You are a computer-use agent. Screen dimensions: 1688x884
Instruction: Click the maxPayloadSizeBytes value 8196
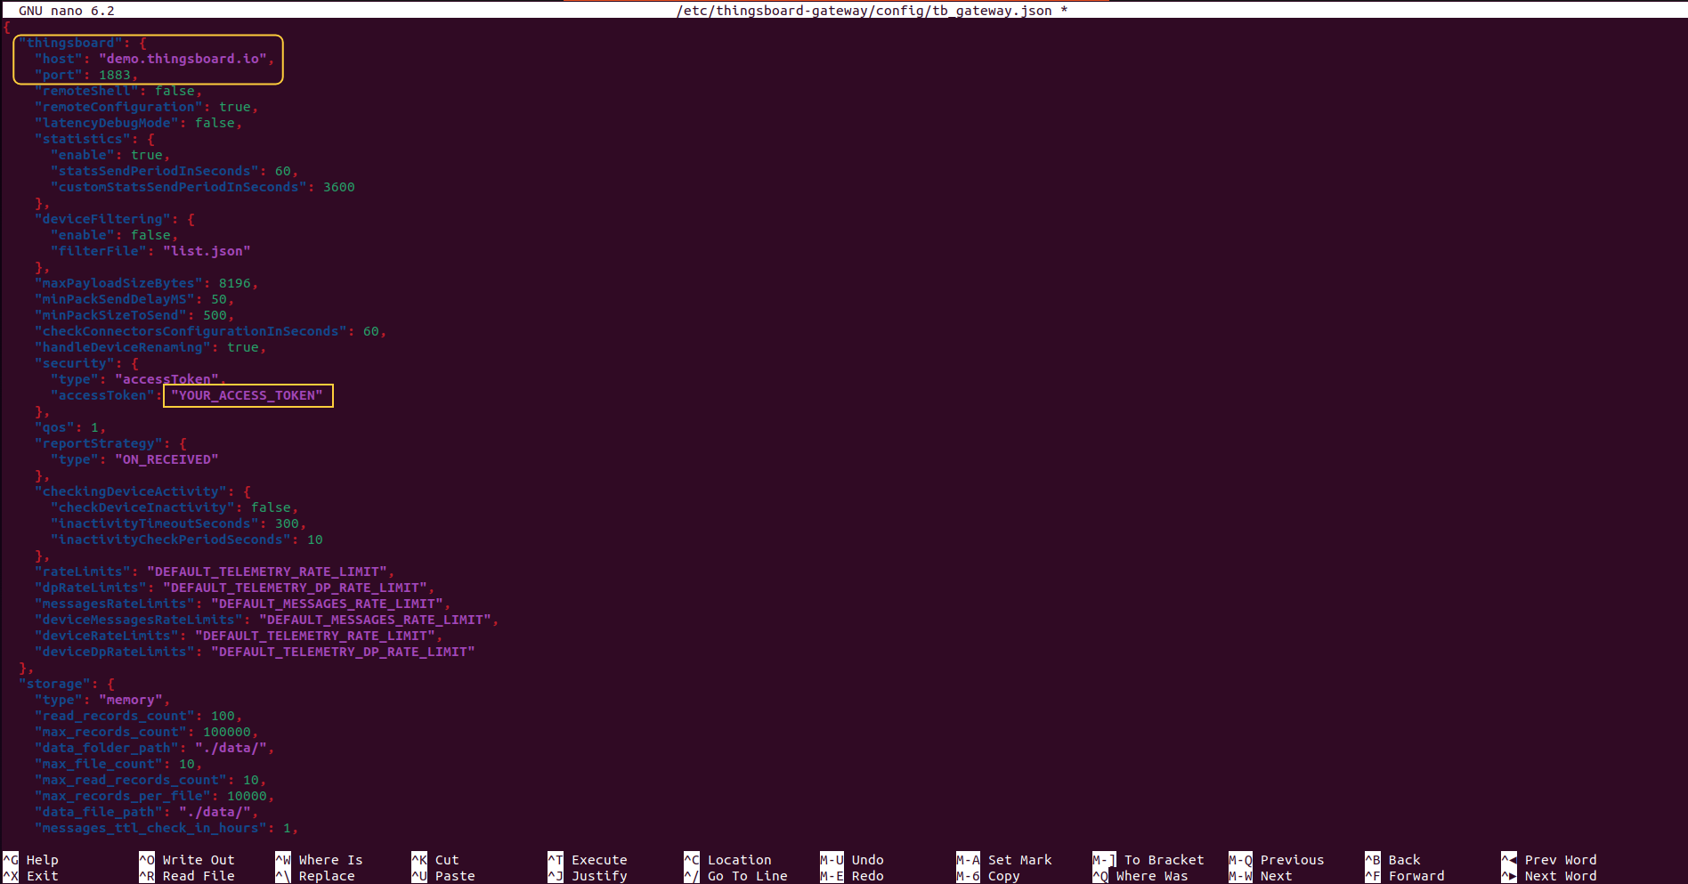[x=235, y=283]
